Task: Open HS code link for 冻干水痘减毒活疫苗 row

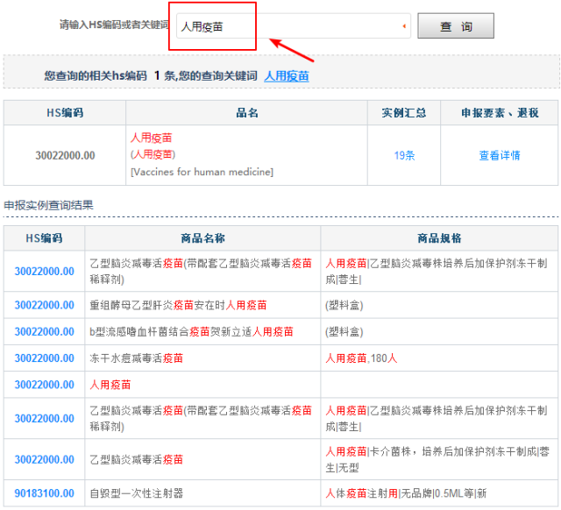Action: pos(45,358)
